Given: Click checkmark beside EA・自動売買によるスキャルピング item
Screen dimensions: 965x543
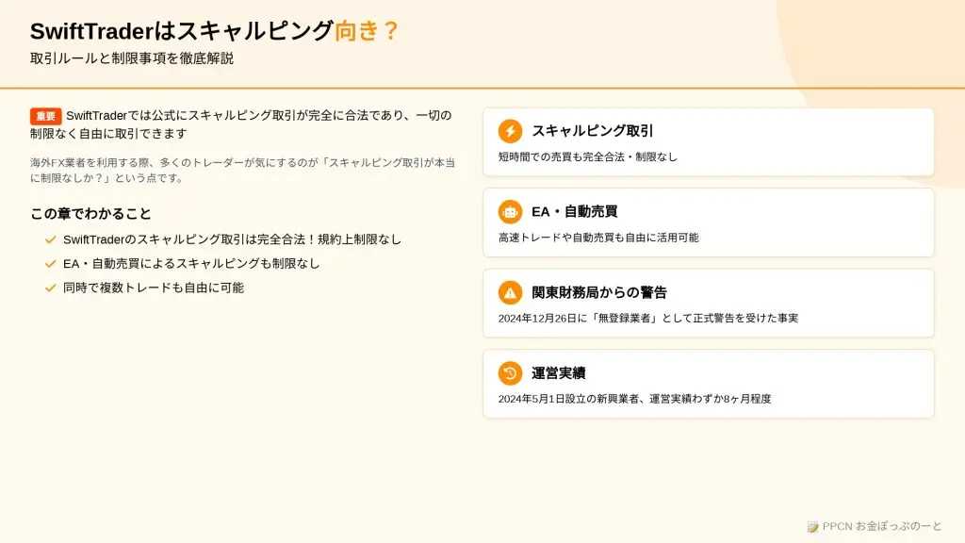Looking at the screenshot, I should point(51,264).
